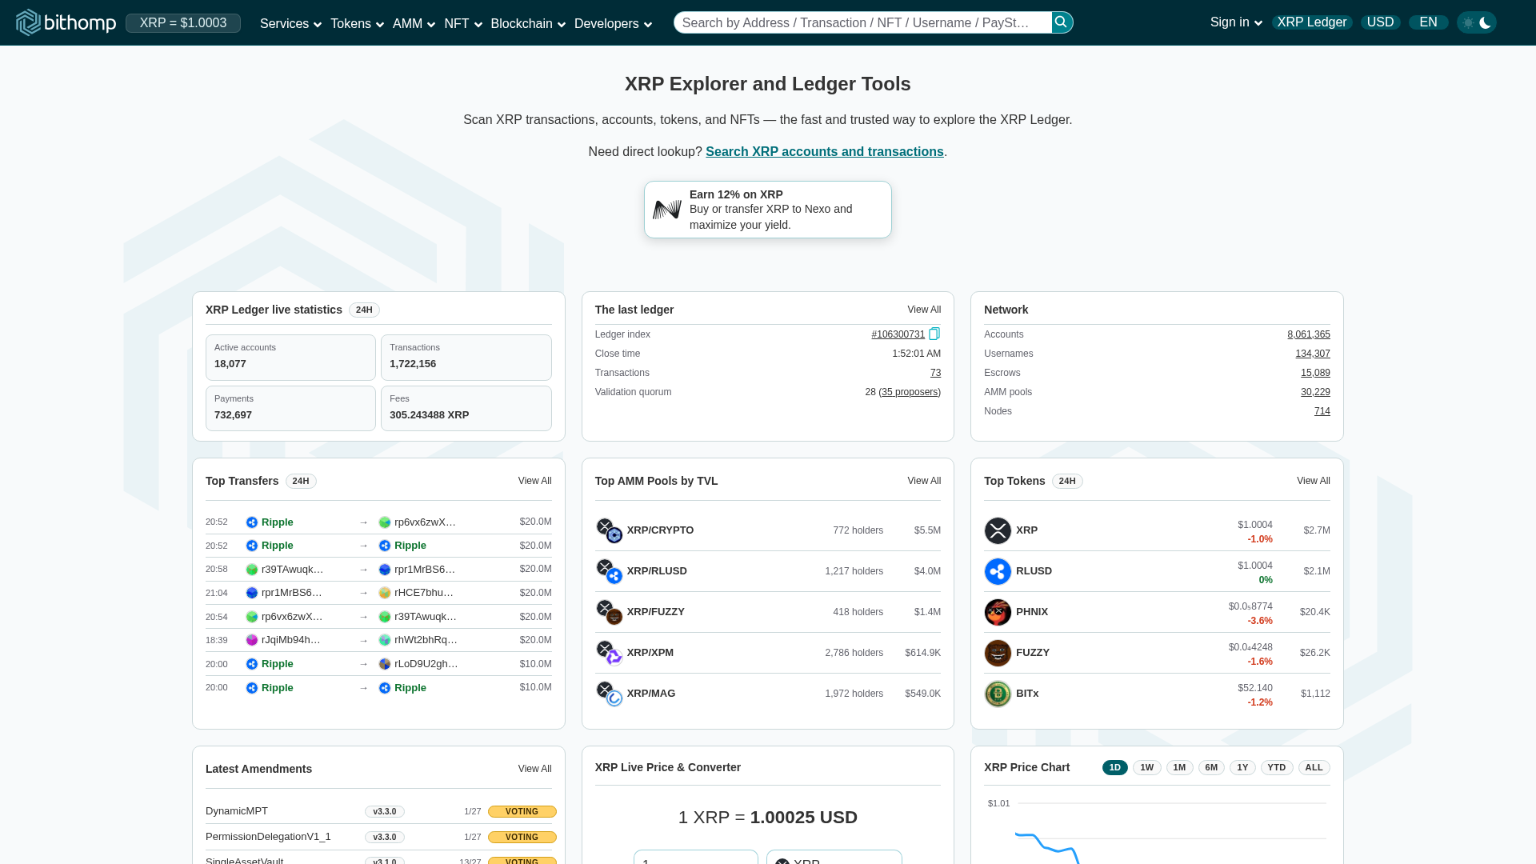Expand the Developers menu
This screenshot has width=1536, height=864.
pyautogui.click(x=613, y=24)
